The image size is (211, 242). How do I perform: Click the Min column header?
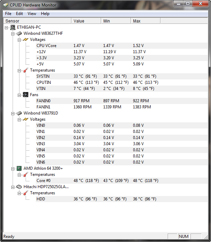116,21
